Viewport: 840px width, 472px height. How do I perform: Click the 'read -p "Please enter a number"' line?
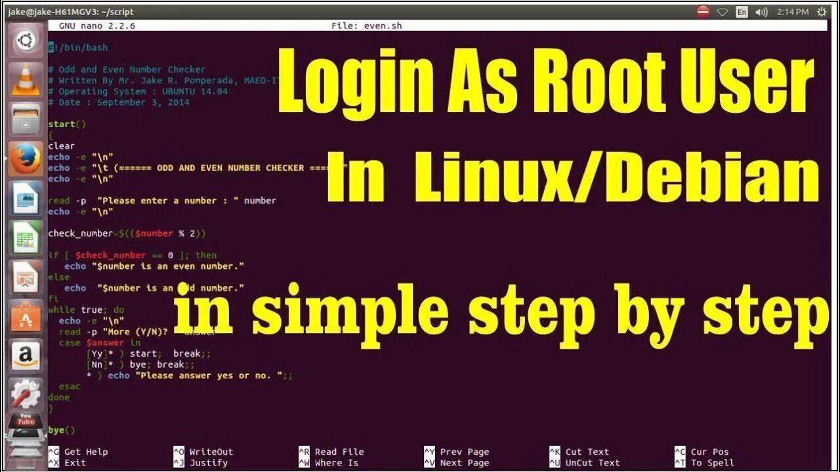coord(162,201)
